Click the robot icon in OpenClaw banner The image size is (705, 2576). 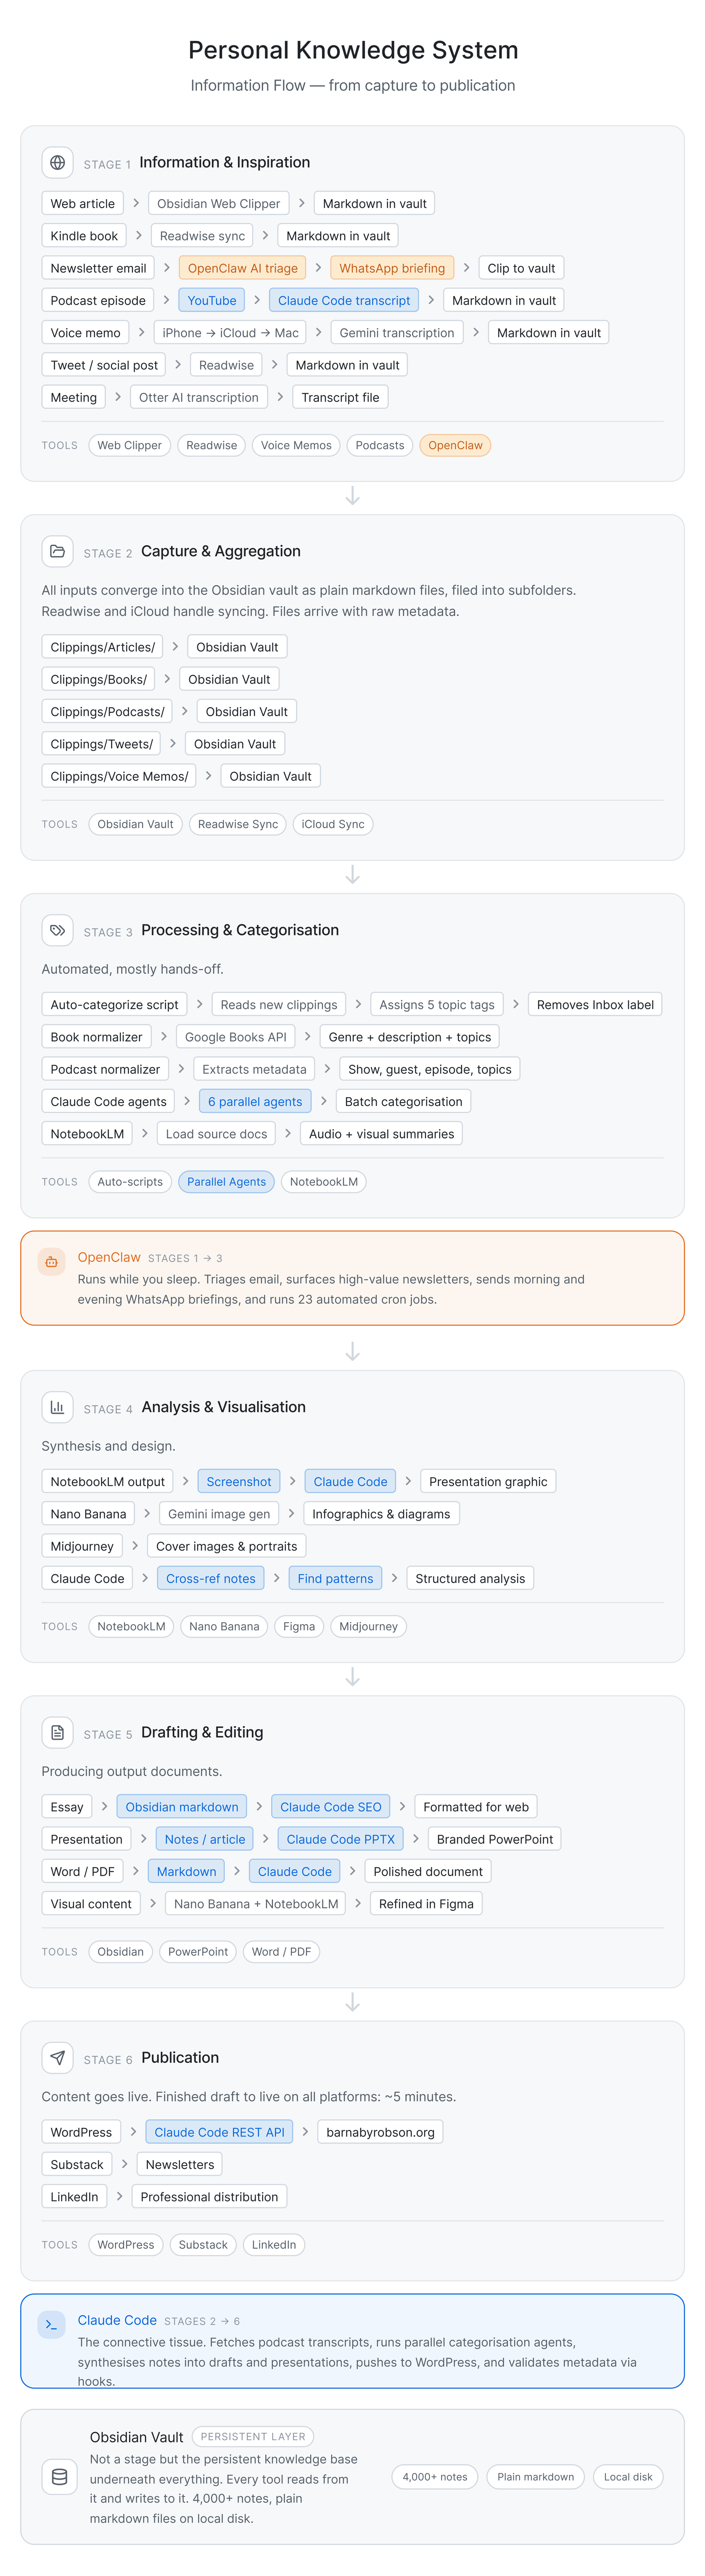coord(51,1262)
